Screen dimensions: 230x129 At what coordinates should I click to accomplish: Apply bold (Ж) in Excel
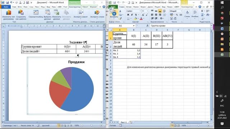click(128, 15)
